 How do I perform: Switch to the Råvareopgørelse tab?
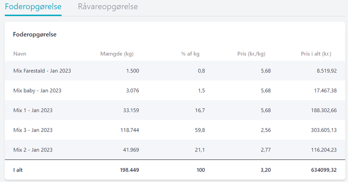tap(108, 7)
